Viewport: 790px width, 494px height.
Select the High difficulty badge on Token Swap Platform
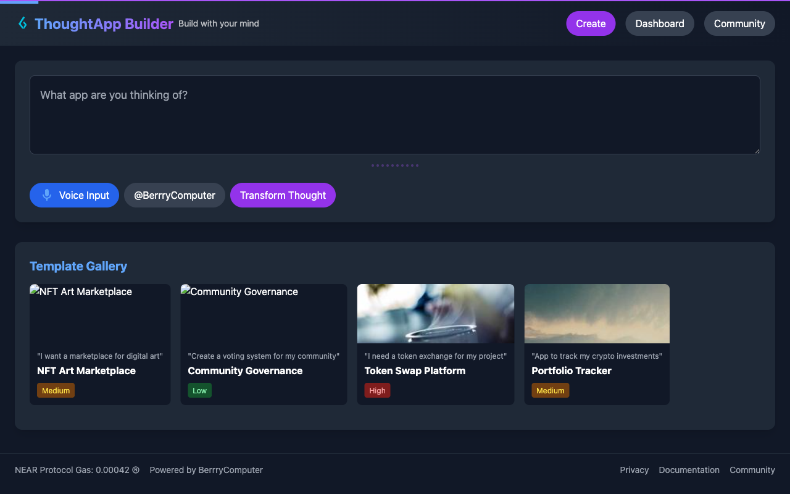click(x=377, y=390)
